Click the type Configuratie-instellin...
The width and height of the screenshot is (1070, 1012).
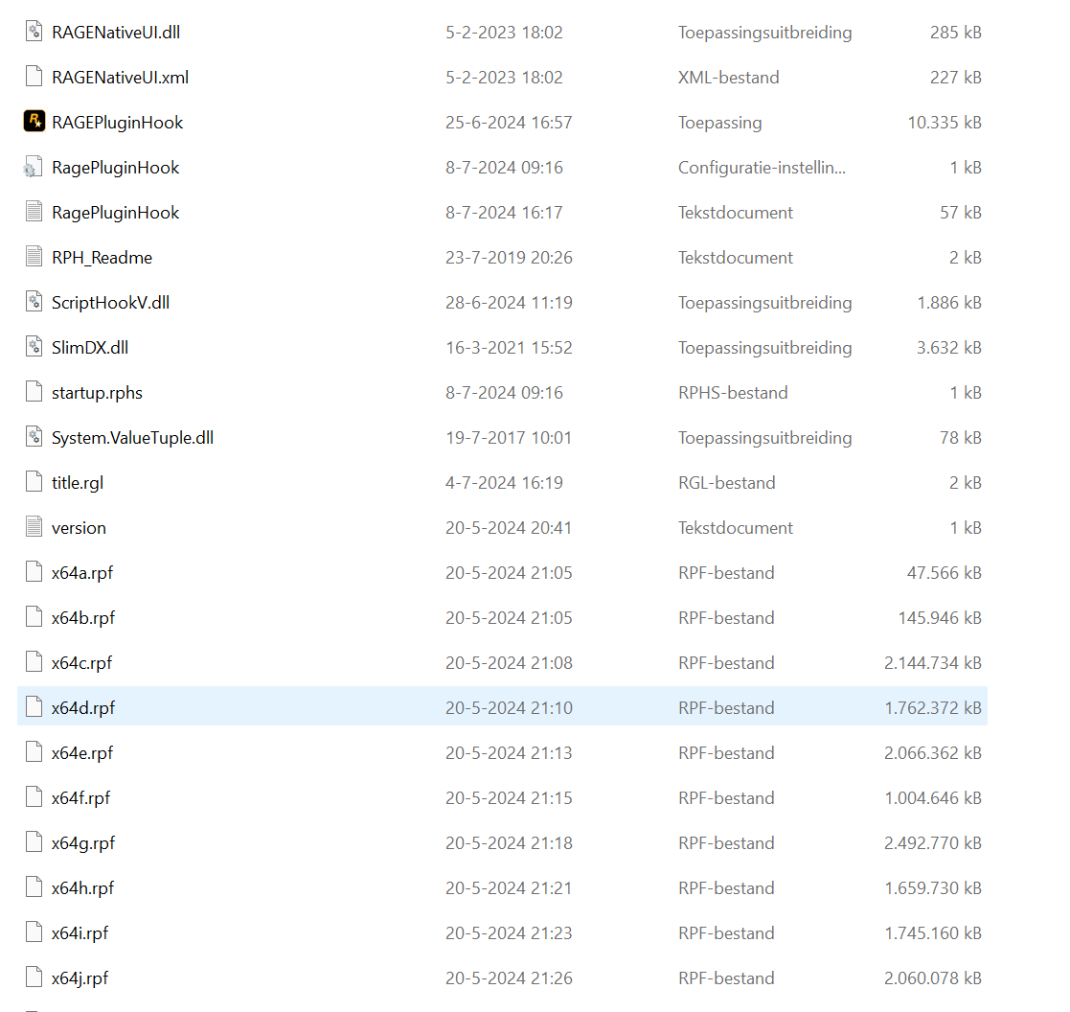tap(763, 168)
